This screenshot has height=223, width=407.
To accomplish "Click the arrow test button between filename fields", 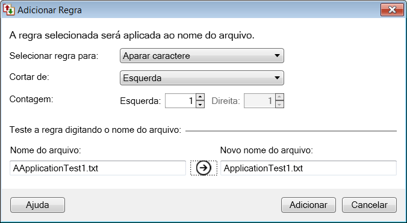I will (x=203, y=168).
